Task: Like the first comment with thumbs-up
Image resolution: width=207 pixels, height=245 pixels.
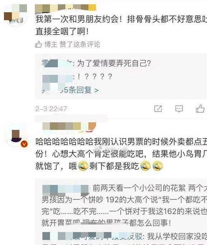Action: [x=200, y=108]
